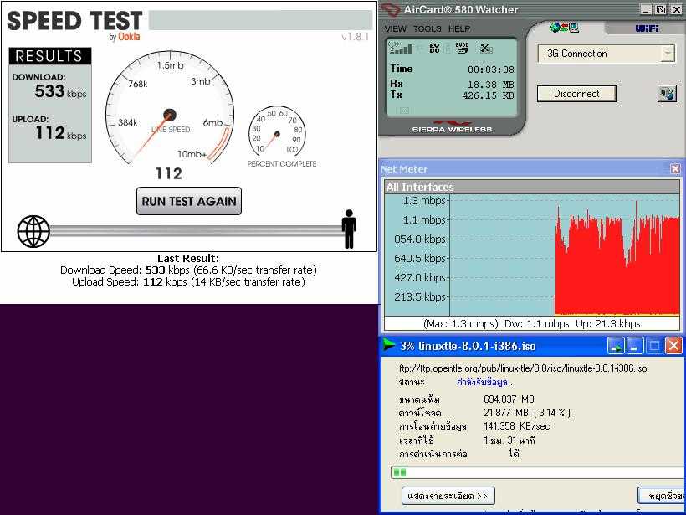Screen dimensions: 686x515
Task: Open the VIEW menu in AirCard Watcher
Action: [x=395, y=29]
